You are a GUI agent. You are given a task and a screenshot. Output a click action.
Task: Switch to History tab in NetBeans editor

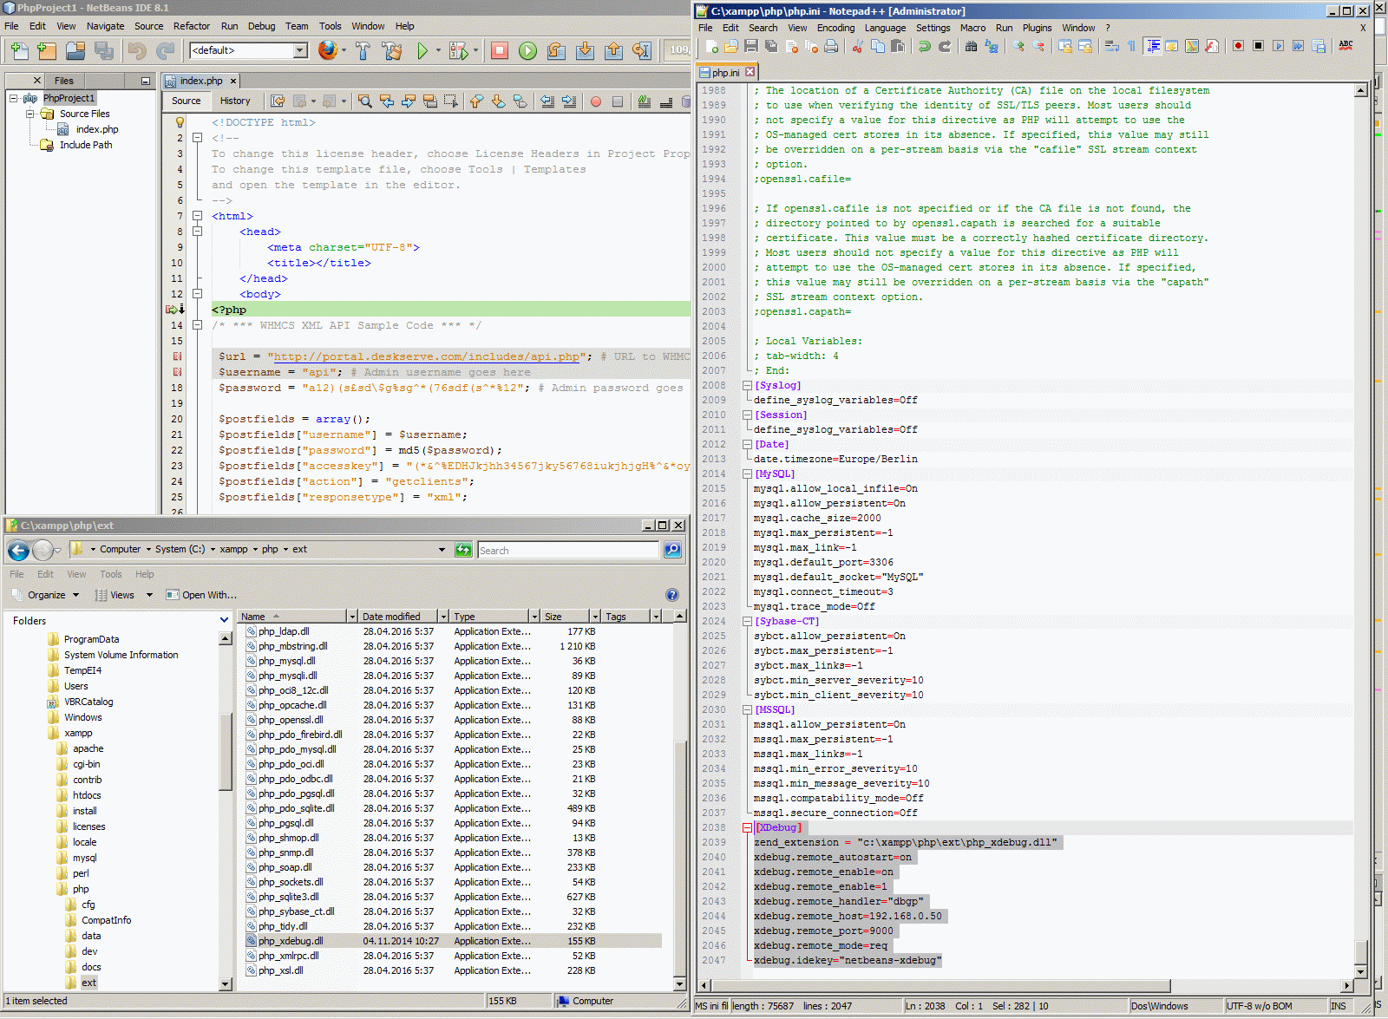pyautogui.click(x=234, y=101)
